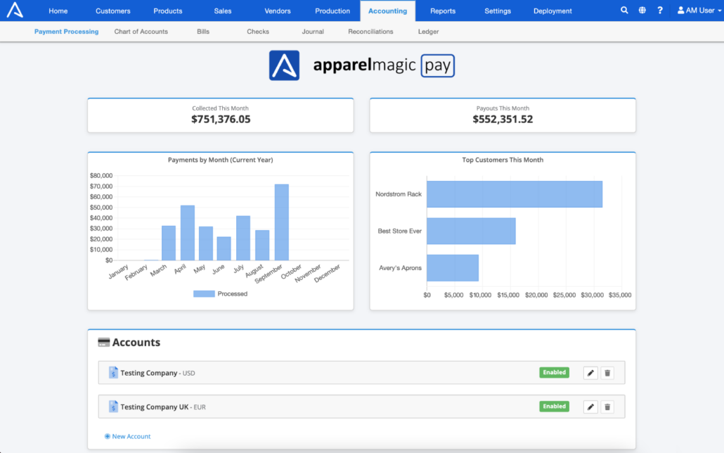Toggle the Processed legend in payments chart
This screenshot has width=724, height=453.
220,293
